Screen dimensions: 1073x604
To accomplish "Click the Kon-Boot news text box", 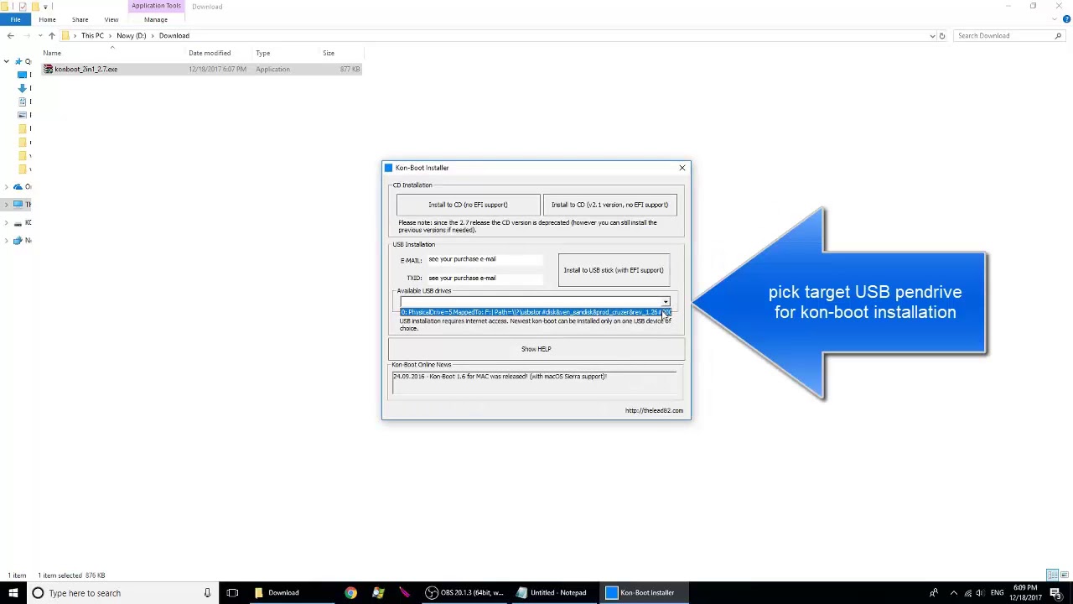I will (x=534, y=382).
